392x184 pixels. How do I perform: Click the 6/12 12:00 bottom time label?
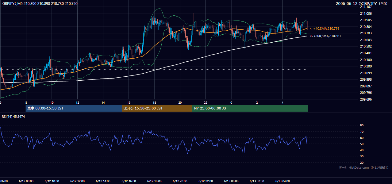[x=77, y=181]
